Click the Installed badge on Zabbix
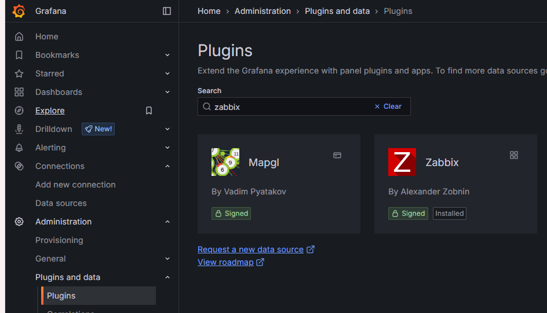 point(449,213)
